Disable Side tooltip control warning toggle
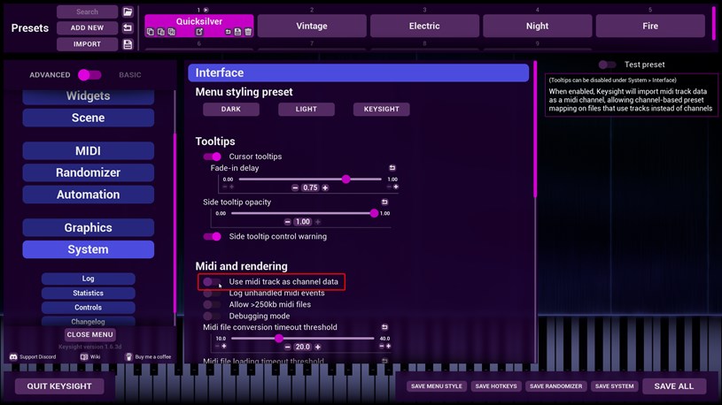This screenshot has height=405, width=722. [x=213, y=237]
